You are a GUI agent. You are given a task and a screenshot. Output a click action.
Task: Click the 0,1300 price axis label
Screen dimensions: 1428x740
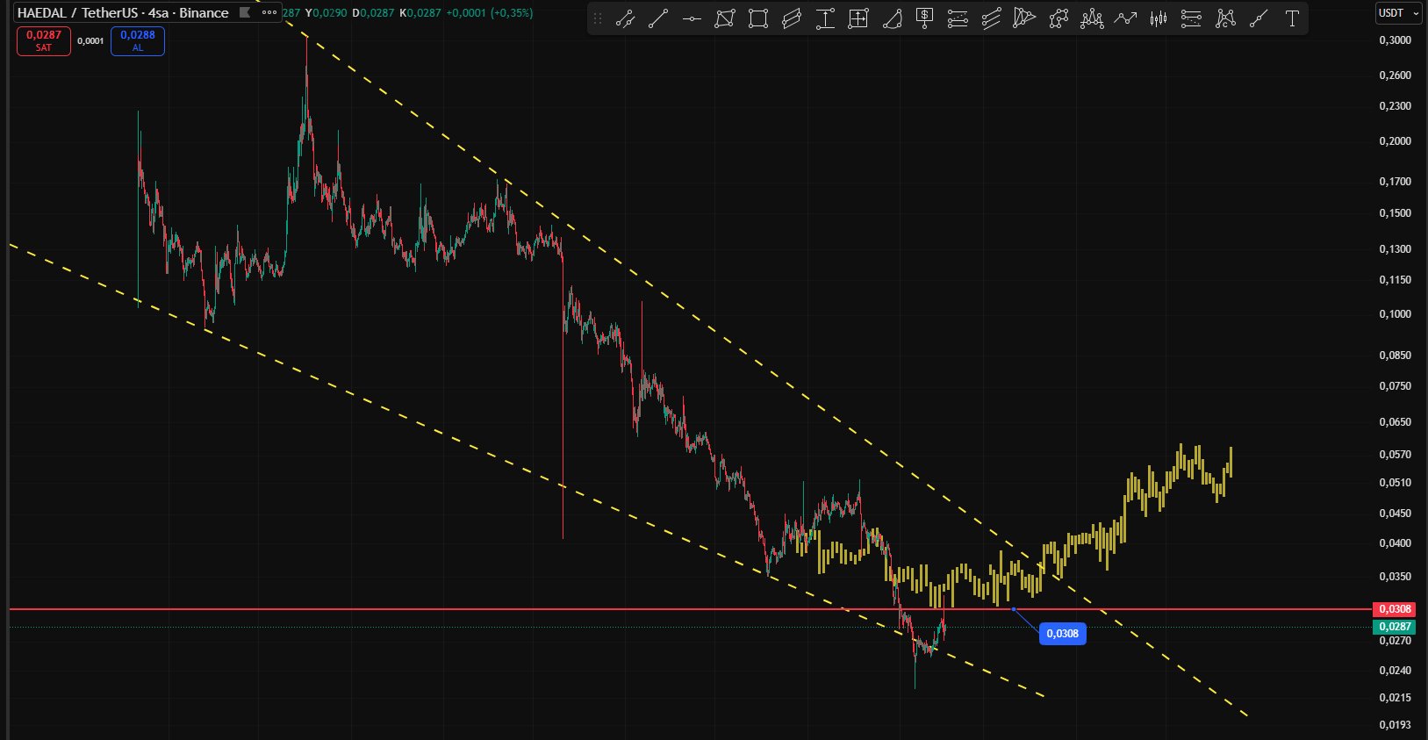tap(1396, 249)
